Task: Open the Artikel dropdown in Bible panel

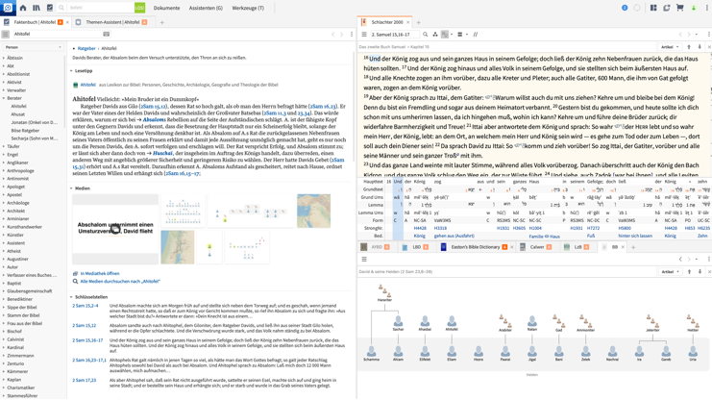Action: pos(669,47)
